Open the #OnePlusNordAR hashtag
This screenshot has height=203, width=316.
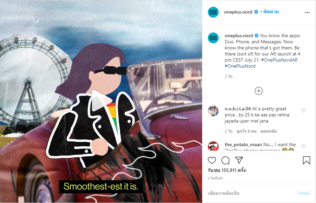pos(279,60)
